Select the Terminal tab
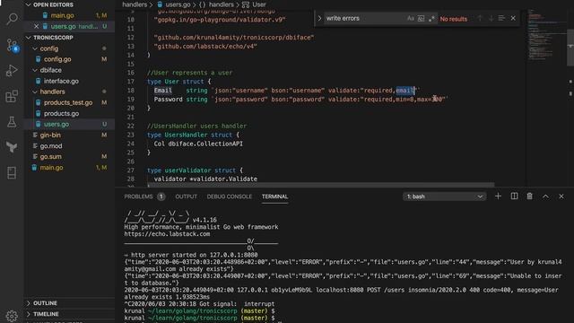Screen dimensions: 574x323 point(275,196)
